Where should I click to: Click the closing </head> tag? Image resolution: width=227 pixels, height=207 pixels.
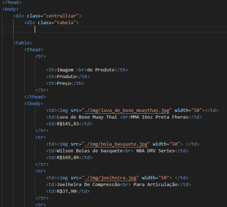tap(12, 2)
